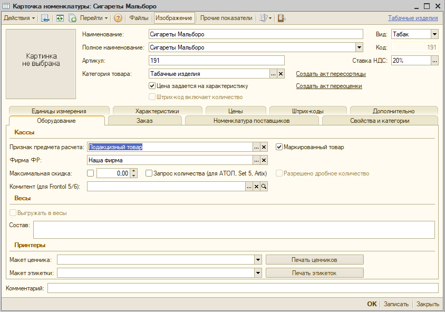
Task: Click the find-in-list toolbar icon
Action: 45,18
